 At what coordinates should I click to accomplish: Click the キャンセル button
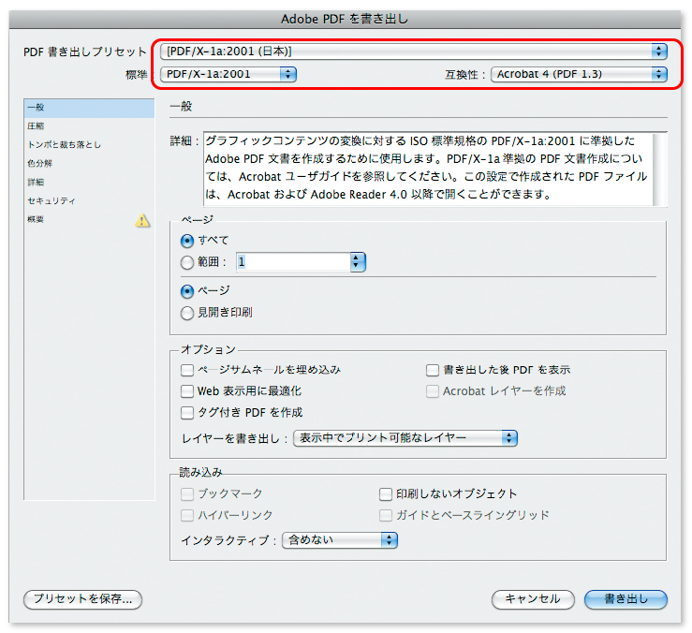coord(533,599)
